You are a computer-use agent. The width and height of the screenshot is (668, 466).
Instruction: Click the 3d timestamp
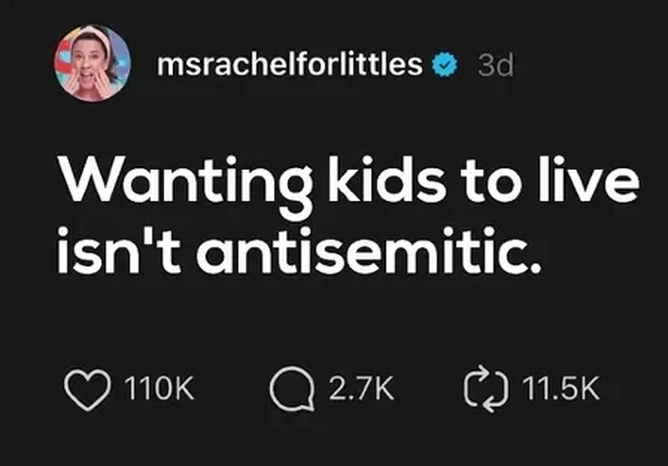coord(495,65)
